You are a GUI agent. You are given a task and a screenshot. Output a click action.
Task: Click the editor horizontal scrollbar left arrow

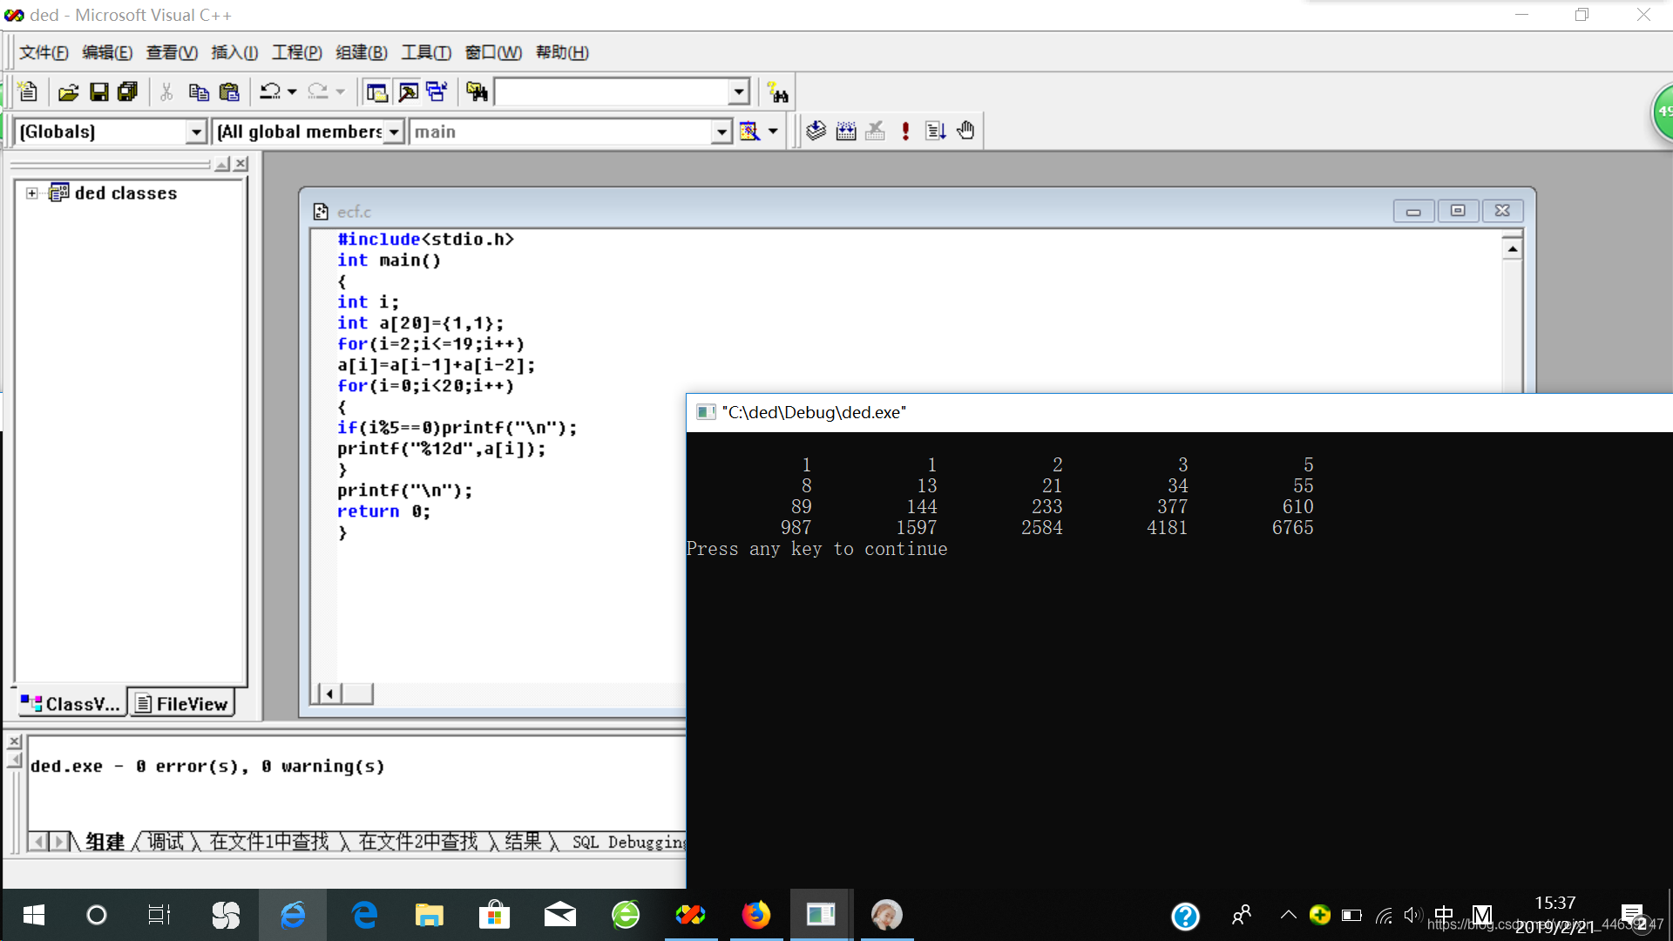[x=329, y=694]
